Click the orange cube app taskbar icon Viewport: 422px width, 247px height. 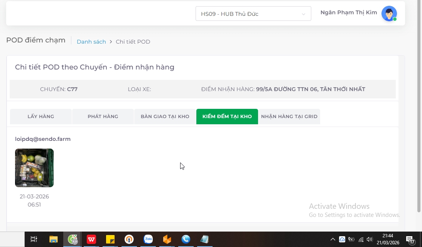[x=167, y=239]
